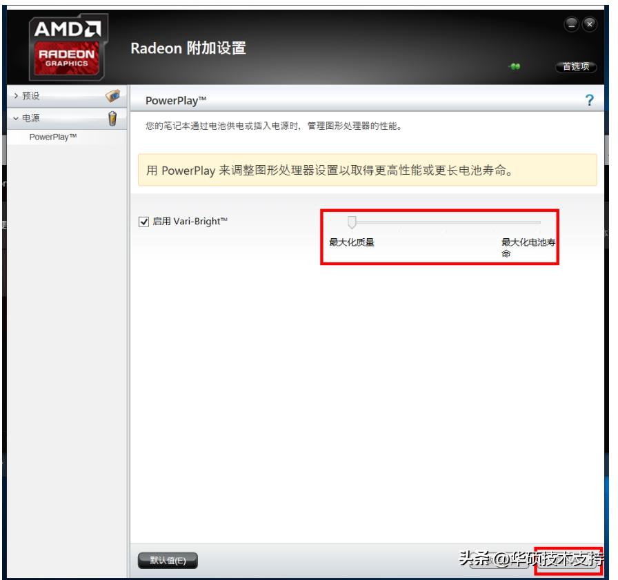Click the green pin icon in header

(x=515, y=66)
